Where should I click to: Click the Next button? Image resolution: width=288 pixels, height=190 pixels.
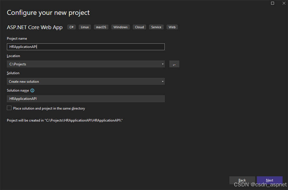[x=269, y=180]
